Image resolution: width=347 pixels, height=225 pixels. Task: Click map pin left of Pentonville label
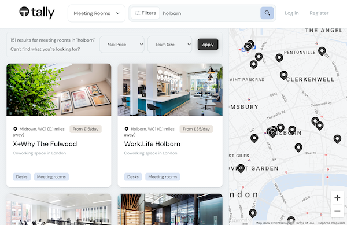(x=279, y=58)
